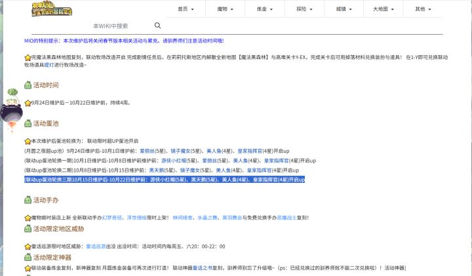472x276 pixels.
Task: Expand the 大地图 dropdown
Action: coord(383,9)
